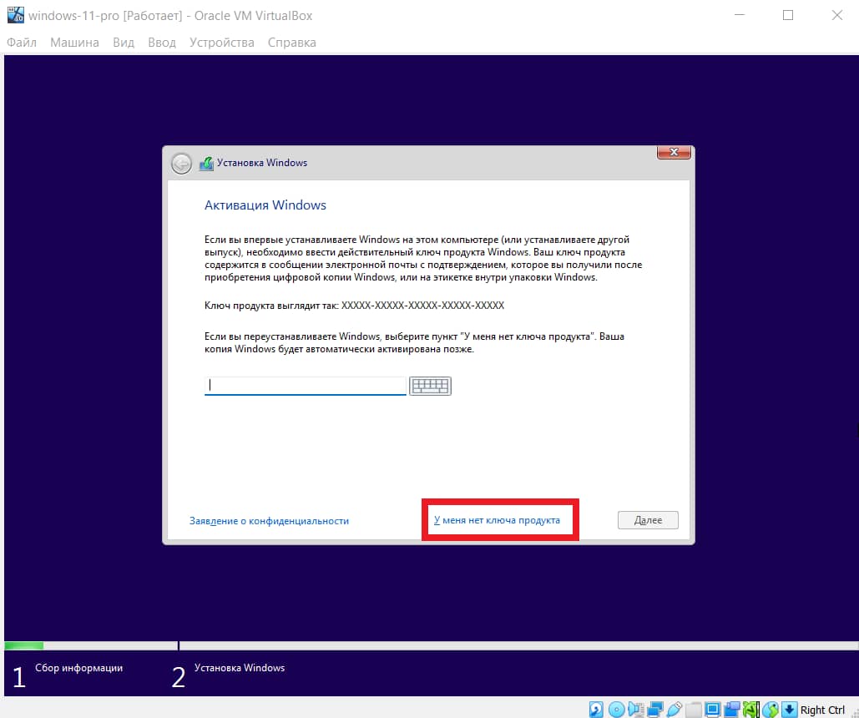Click the recording status icon in status bar
The height and width of the screenshot is (718, 859).
(x=732, y=709)
